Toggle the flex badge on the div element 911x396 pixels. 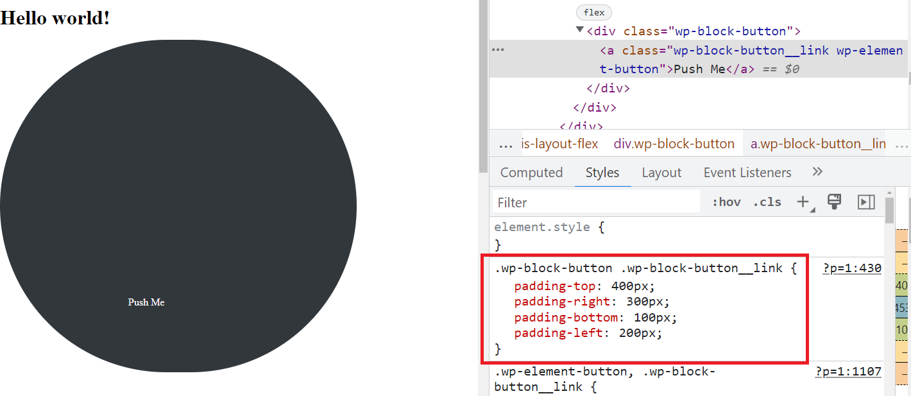[593, 12]
